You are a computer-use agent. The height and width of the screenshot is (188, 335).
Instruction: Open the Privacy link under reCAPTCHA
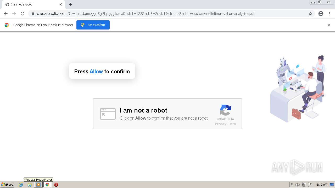[221, 124]
